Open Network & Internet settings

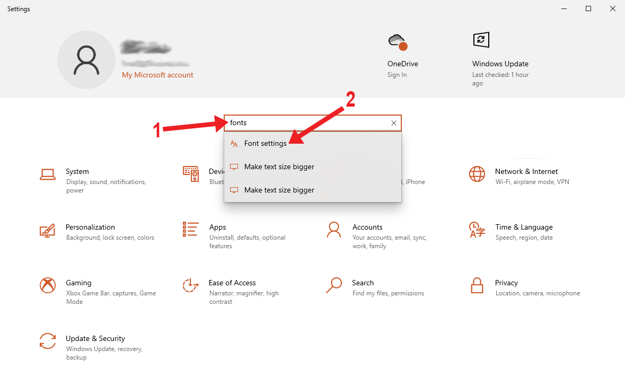click(x=526, y=171)
